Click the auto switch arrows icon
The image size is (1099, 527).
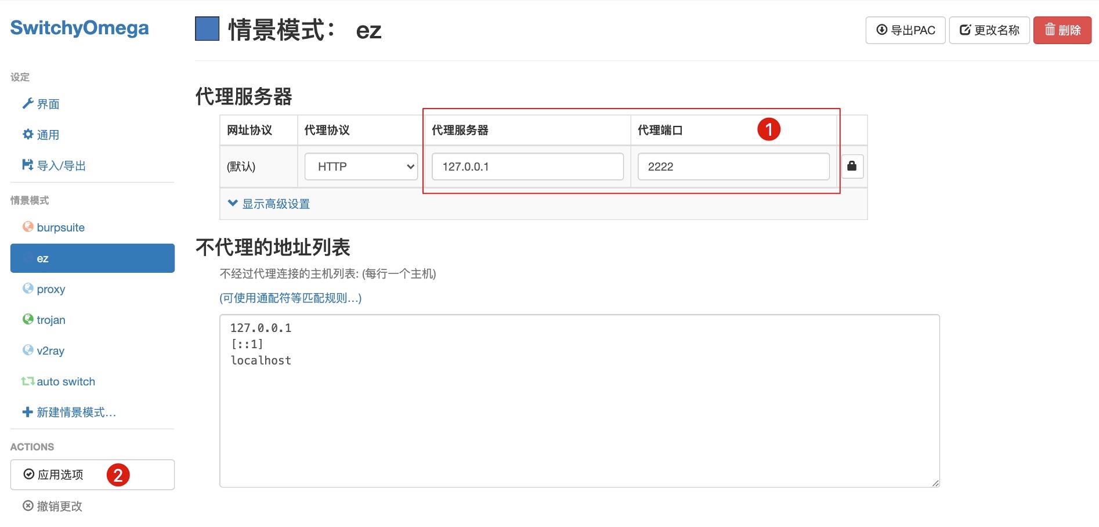point(27,381)
